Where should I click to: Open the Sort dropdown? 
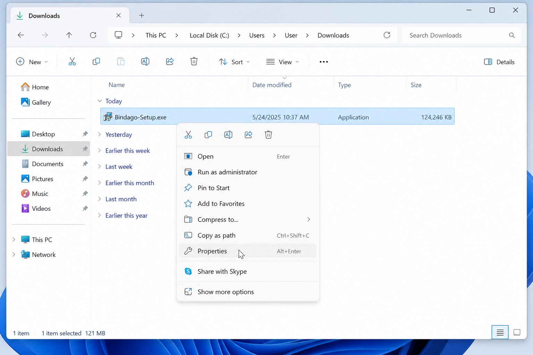(234, 62)
